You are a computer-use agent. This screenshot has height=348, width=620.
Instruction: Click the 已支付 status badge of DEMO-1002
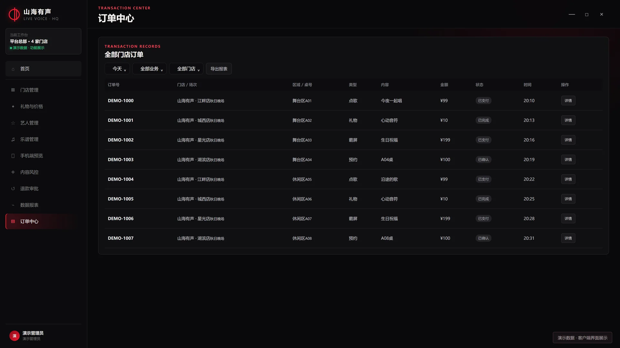pos(483,140)
